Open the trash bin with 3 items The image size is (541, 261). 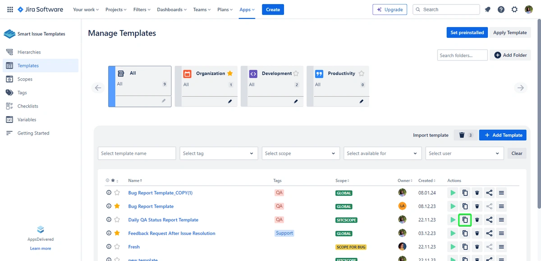466,135
